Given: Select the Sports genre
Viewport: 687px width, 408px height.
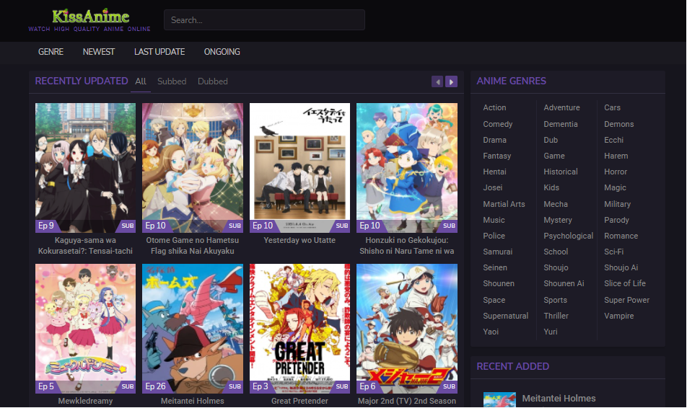Looking at the screenshot, I should pos(555,301).
